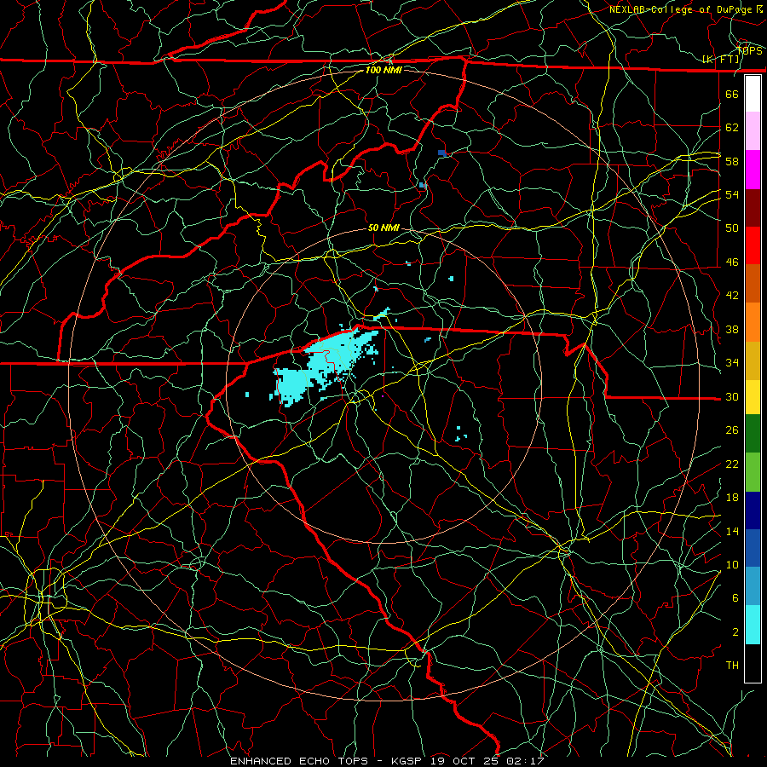Click the legend value "66"
This screenshot has width=767, height=767.
click(732, 94)
